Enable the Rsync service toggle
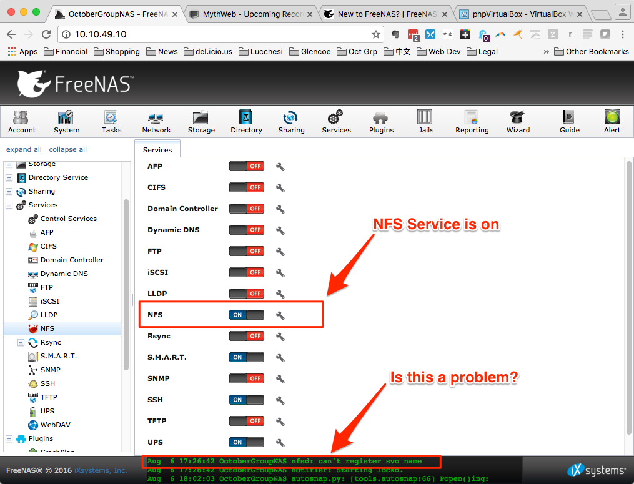 pyautogui.click(x=247, y=336)
